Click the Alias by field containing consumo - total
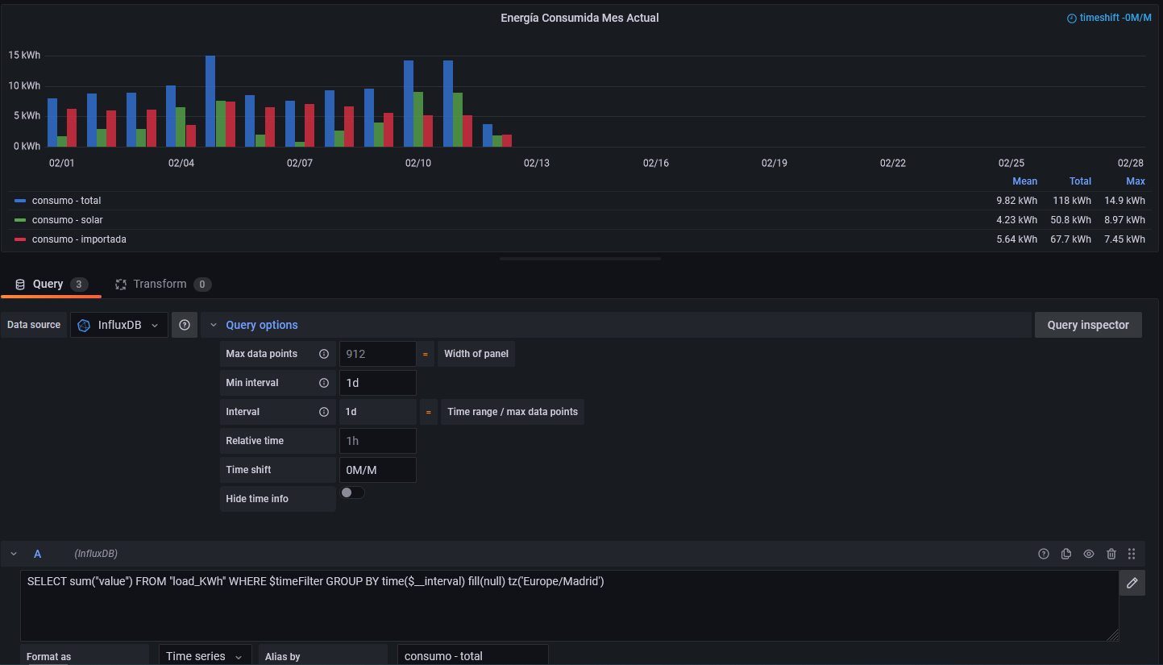 pyautogui.click(x=472, y=656)
